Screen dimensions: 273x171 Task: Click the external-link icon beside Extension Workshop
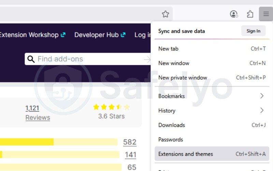click(x=63, y=35)
